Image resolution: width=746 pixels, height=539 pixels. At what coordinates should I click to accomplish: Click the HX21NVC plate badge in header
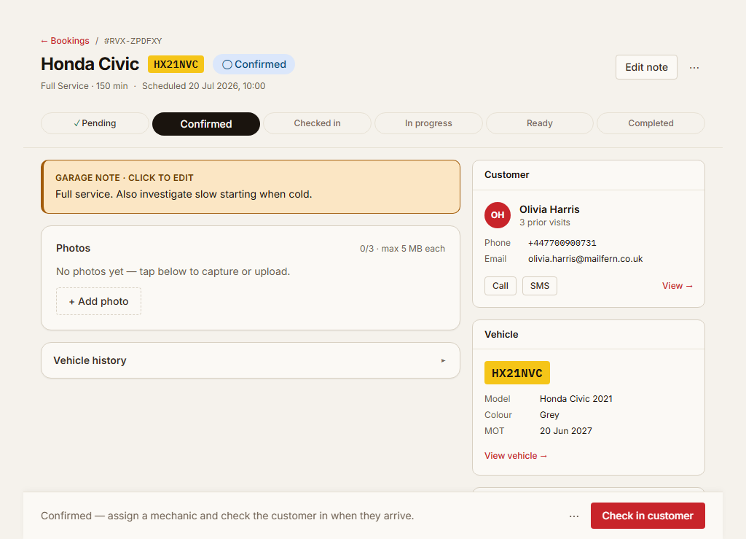coord(176,64)
